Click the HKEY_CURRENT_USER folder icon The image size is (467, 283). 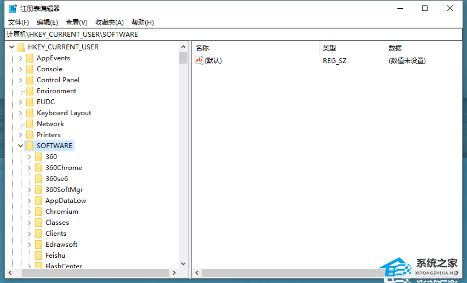tap(21, 47)
